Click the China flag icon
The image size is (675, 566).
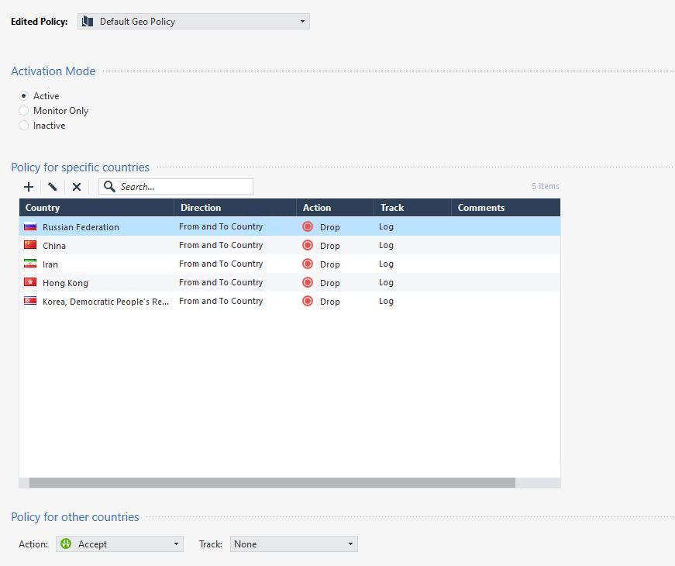click(30, 246)
